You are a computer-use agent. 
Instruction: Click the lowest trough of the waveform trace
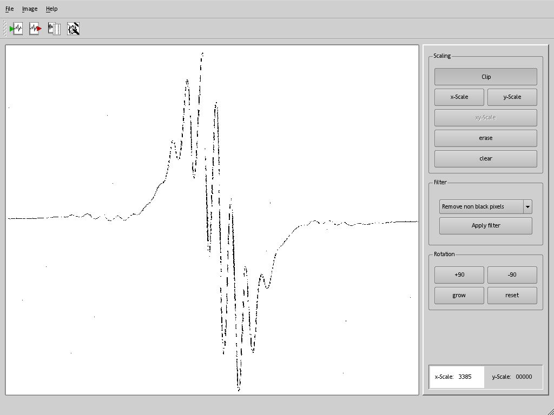coord(239,389)
